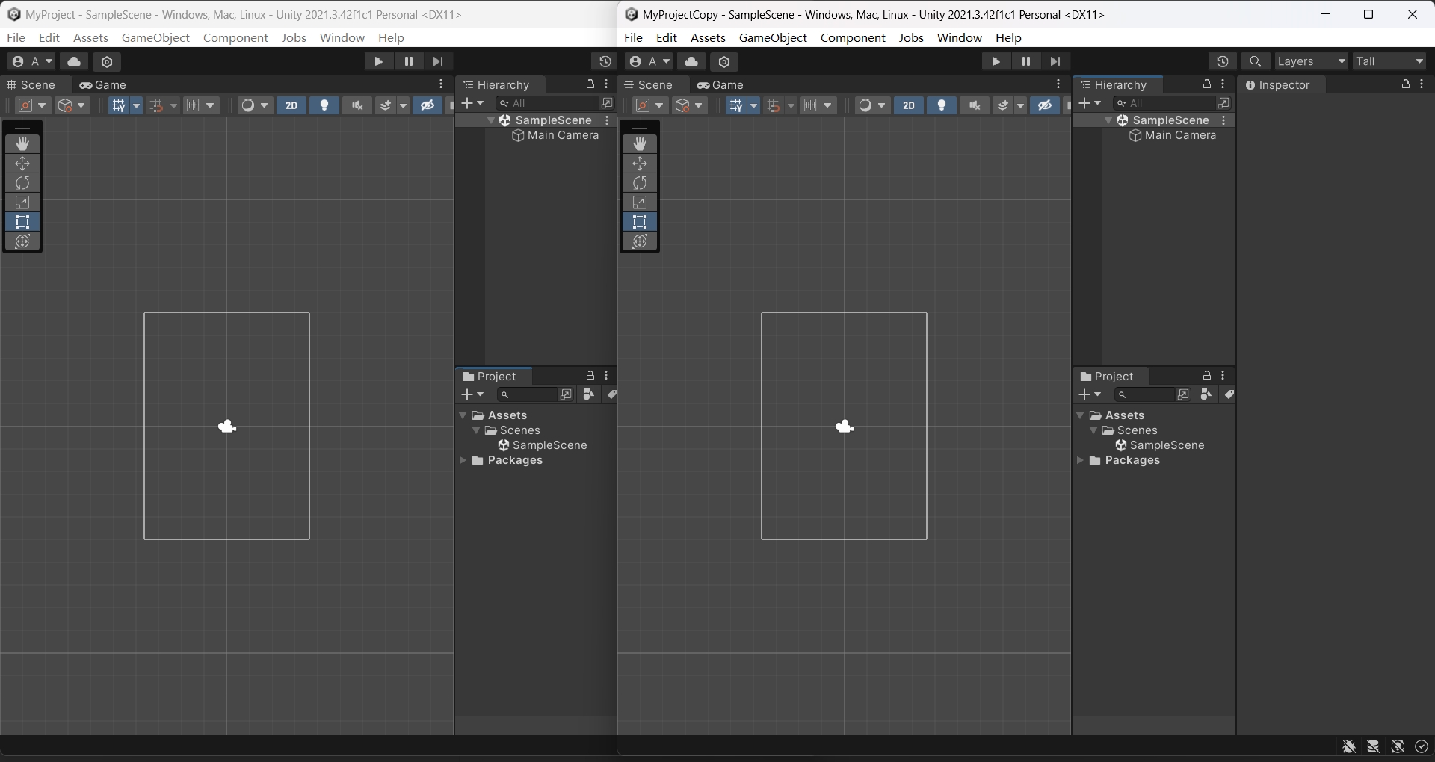Open the GameObject menu
Image resolution: width=1435 pixels, height=762 pixels.
click(155, 38)
